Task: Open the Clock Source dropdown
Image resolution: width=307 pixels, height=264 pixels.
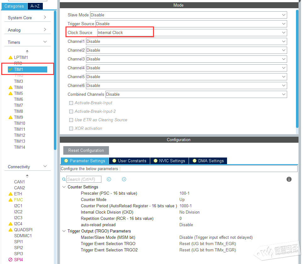Action: [x=192, y=32]
